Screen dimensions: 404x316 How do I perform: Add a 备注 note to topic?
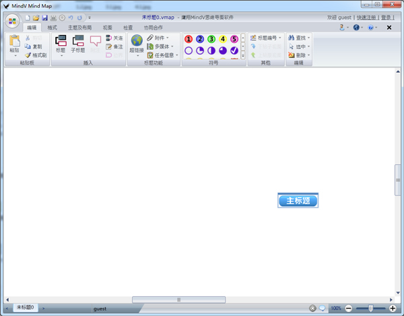point(114,46)
